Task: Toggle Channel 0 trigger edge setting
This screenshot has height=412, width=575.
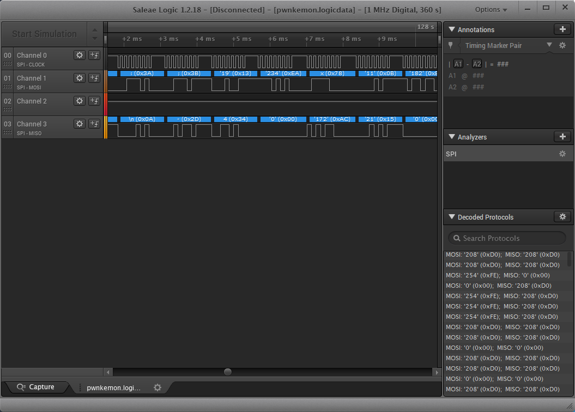Action: pos(94,55)
